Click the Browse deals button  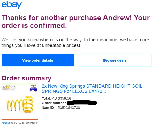[x=115, y=60]
